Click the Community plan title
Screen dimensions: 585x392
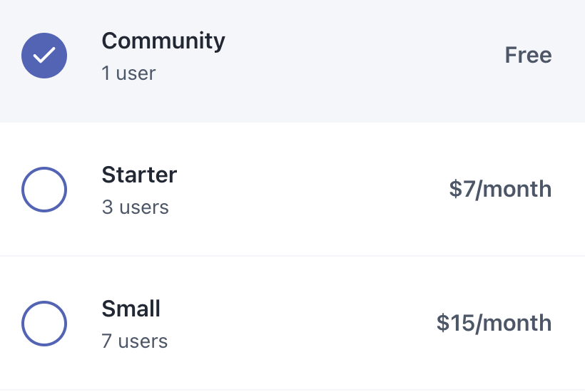[x=163, y=41]
